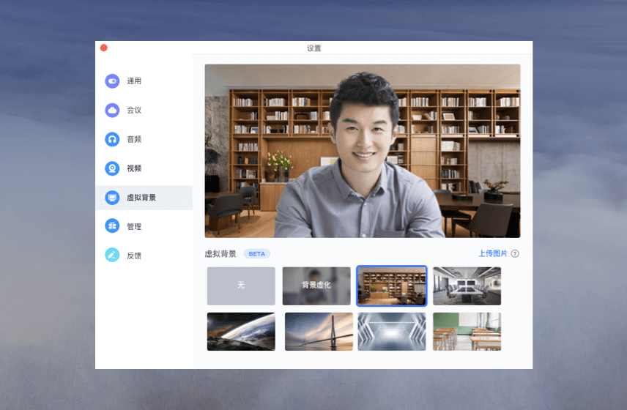The height and width of the screenshot is (410, 627).
Task: Click the 设置 window title
Action: tap(314, 48)
